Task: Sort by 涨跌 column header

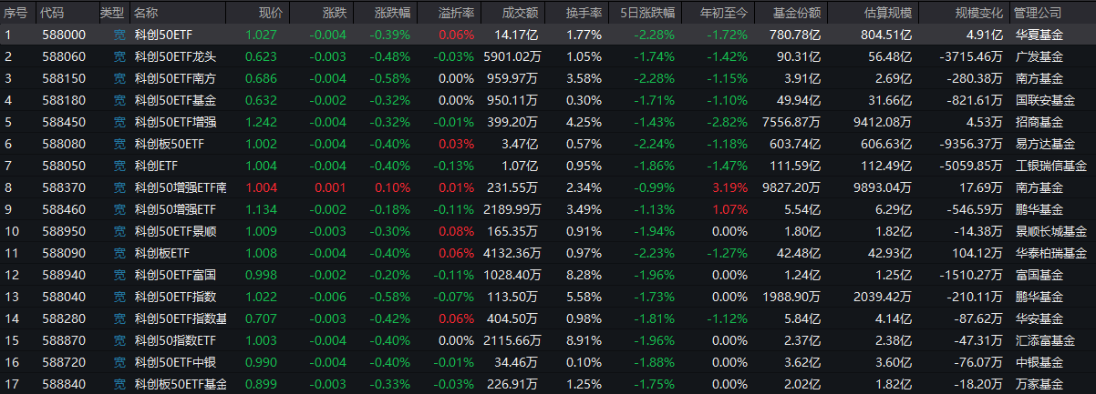Action: point(335,14)
